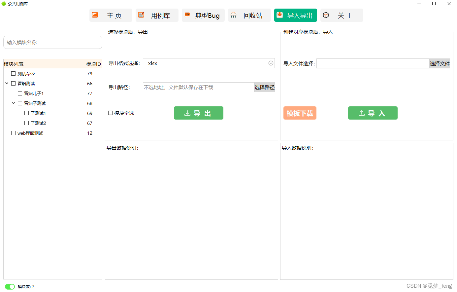Go to the 回收站 tab
Screen dimensions: 457x292
249,15
